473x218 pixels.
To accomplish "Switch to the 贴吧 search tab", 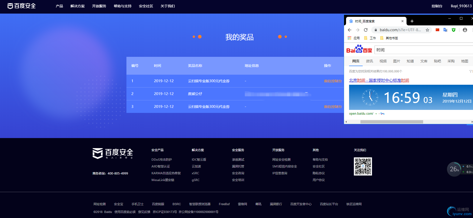I will [437, 61].
